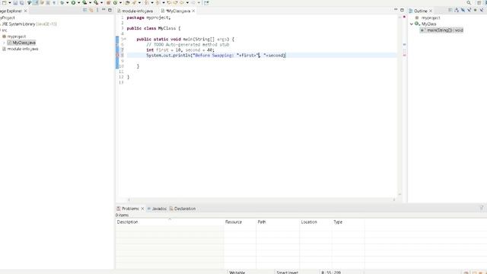Click line 8 println code in editor
This screenshot has height=274, width=487.
pos(216,56)
